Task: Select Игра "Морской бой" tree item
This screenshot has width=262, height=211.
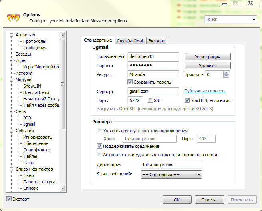Action: pos(41,67)
